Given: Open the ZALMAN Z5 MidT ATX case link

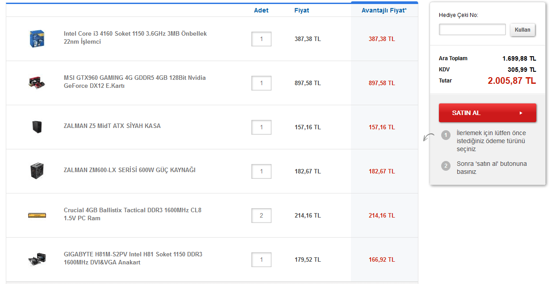Looking at the screenshot, I should click(112, 126).
